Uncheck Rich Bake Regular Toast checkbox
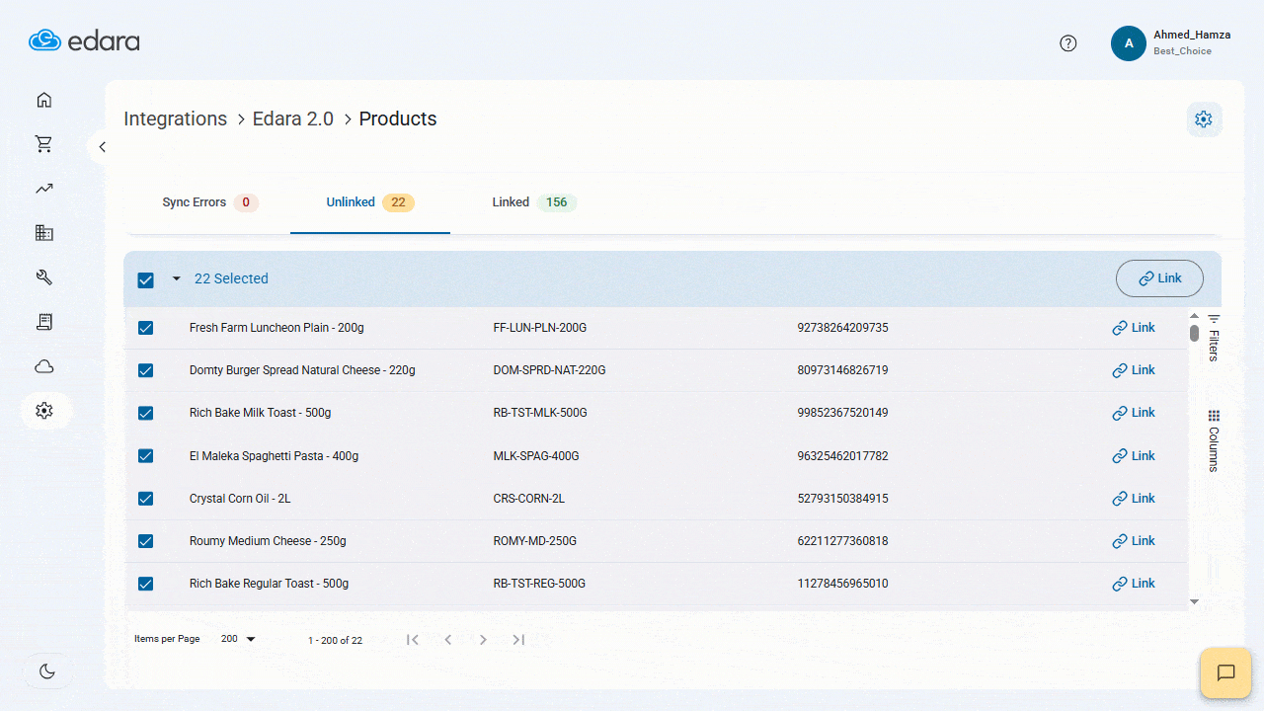 (146, 584)
